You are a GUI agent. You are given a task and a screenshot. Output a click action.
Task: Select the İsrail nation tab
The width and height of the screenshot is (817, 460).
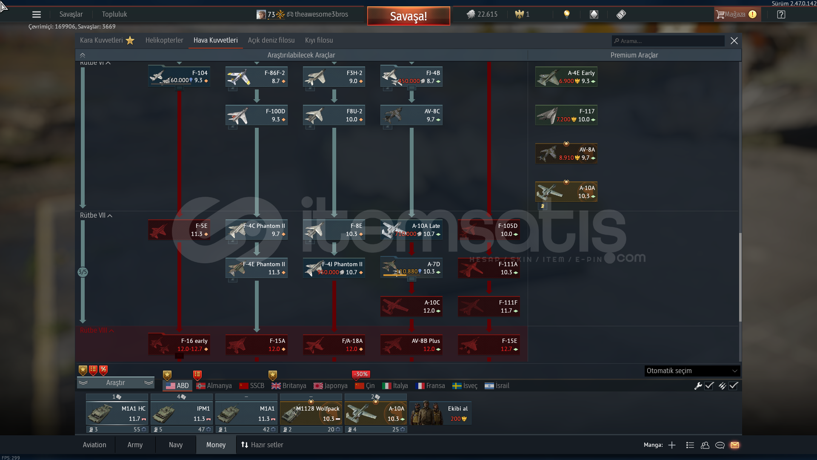(497, 386)
